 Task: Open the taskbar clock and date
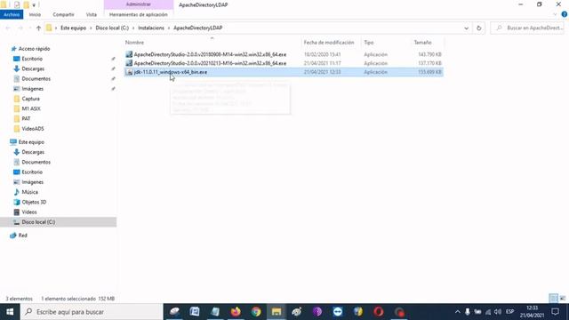532,312
